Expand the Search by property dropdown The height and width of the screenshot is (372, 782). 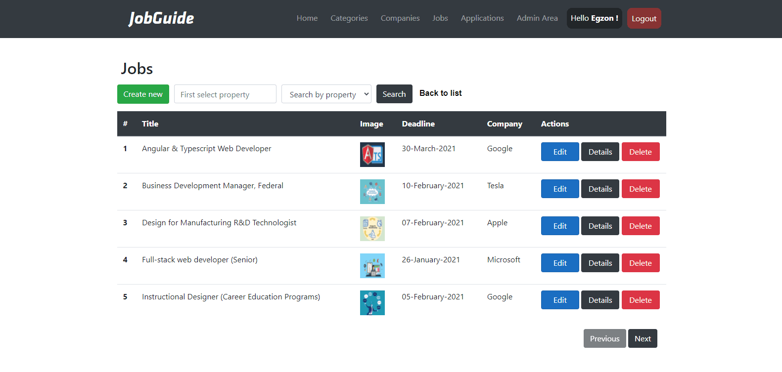click(326, 94)
